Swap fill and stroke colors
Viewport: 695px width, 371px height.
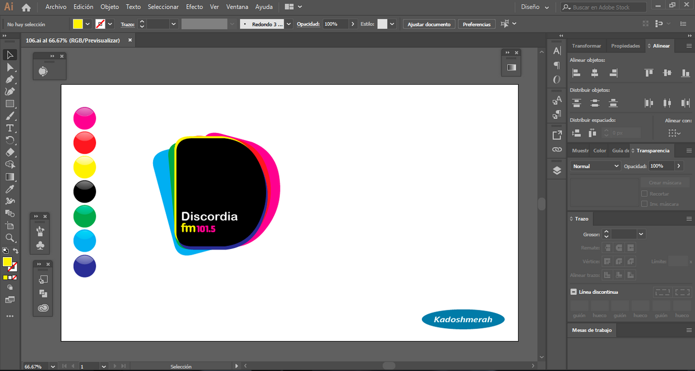pos(16,251)
